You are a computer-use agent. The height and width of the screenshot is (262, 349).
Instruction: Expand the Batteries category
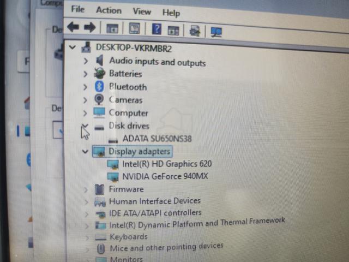(86, 74)
